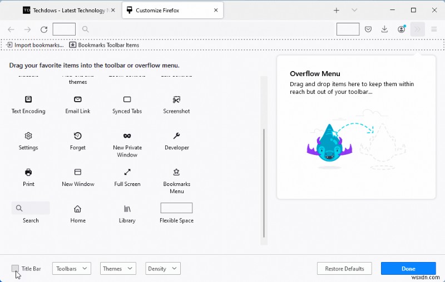The height and width of the screenshot is (282, 445).
Task: Select the Bookmarks Menu star icon
Action: [176, 172]
